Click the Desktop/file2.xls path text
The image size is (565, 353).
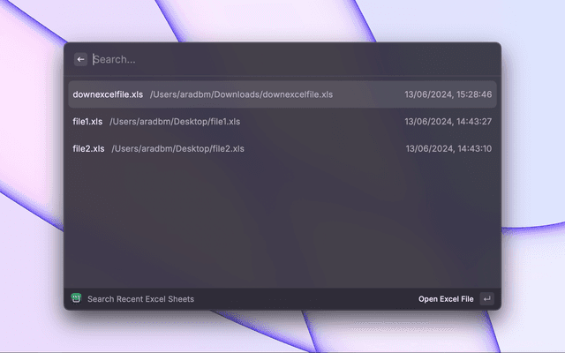[177, 148]
